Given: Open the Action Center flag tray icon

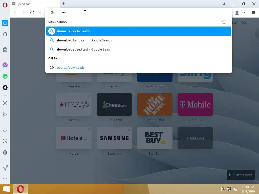Looking at the screenshot, I should click(223, 189).
